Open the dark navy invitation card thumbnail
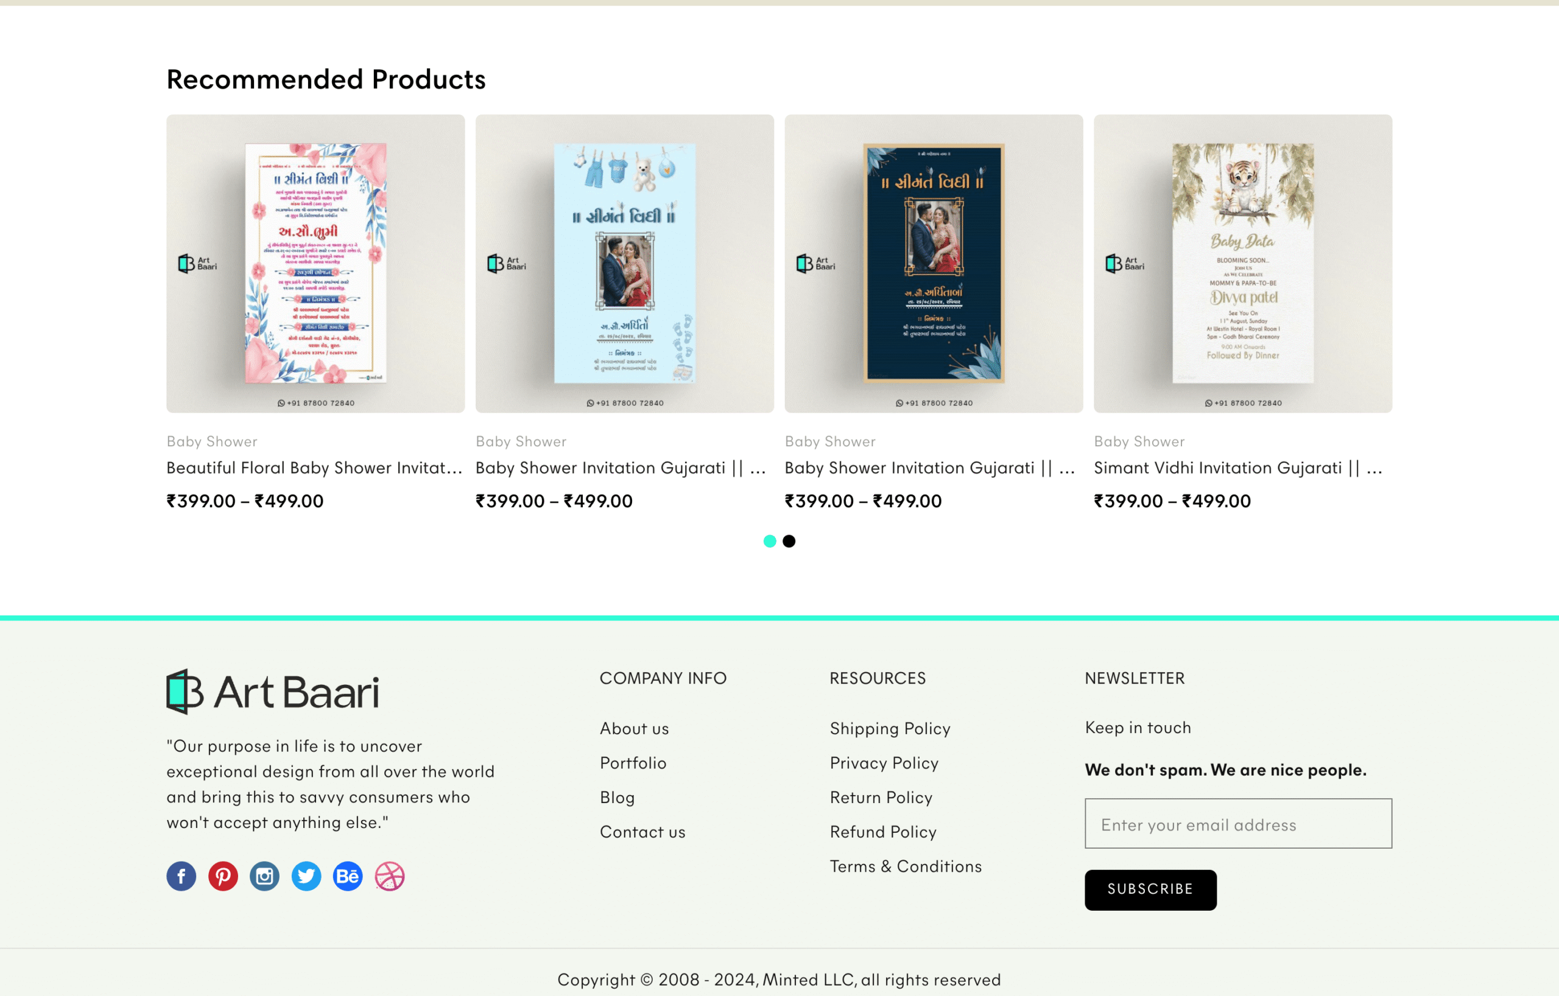Viewport: 1559px width, 996px height. pos(934,264)
